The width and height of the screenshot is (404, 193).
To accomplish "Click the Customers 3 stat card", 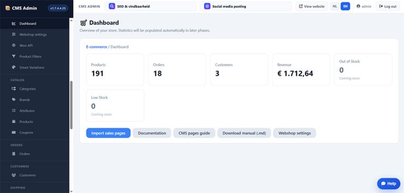I will (239, 69).
